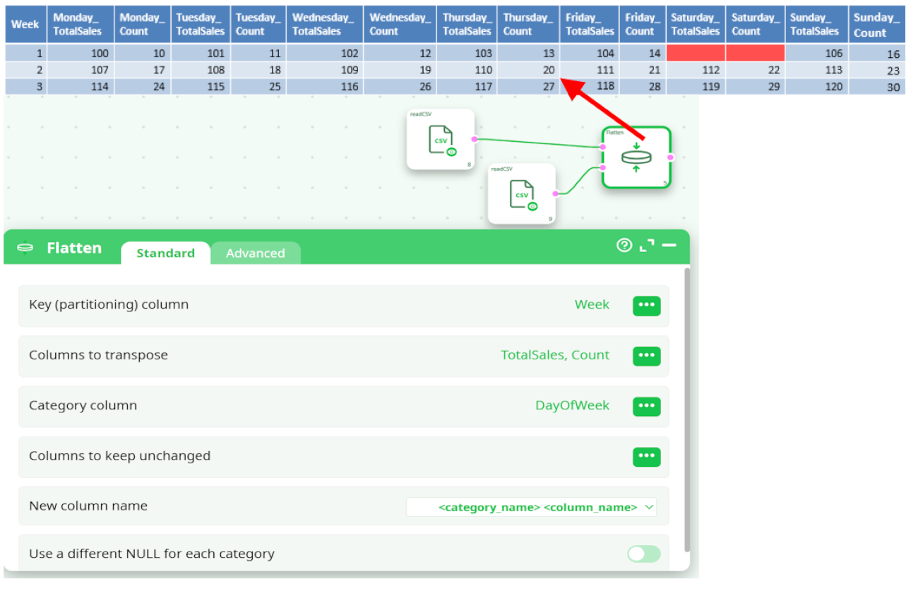Click the Flatten node on canvas

pyautogui.click(x=636, y=157)
